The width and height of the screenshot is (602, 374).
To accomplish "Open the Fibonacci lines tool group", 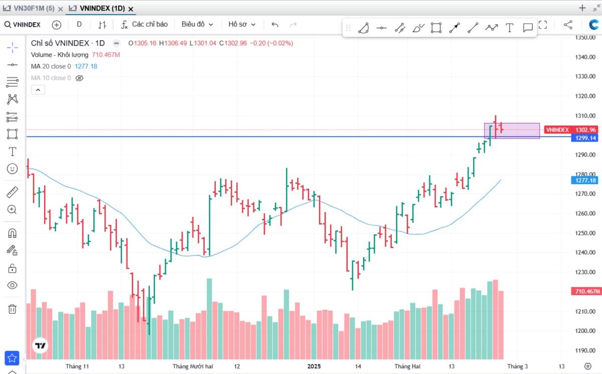I will 13,82.
